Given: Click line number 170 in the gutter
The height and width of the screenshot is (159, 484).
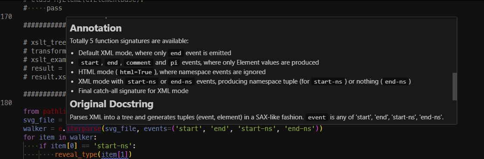Looking at the screenshot, I should [6, 17].
